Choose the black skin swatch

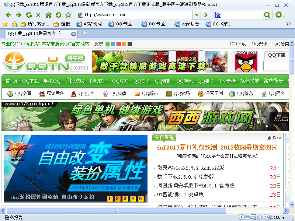click(x=130, y=44)
